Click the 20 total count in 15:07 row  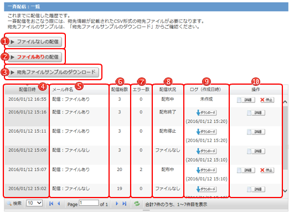click(120, 169)
